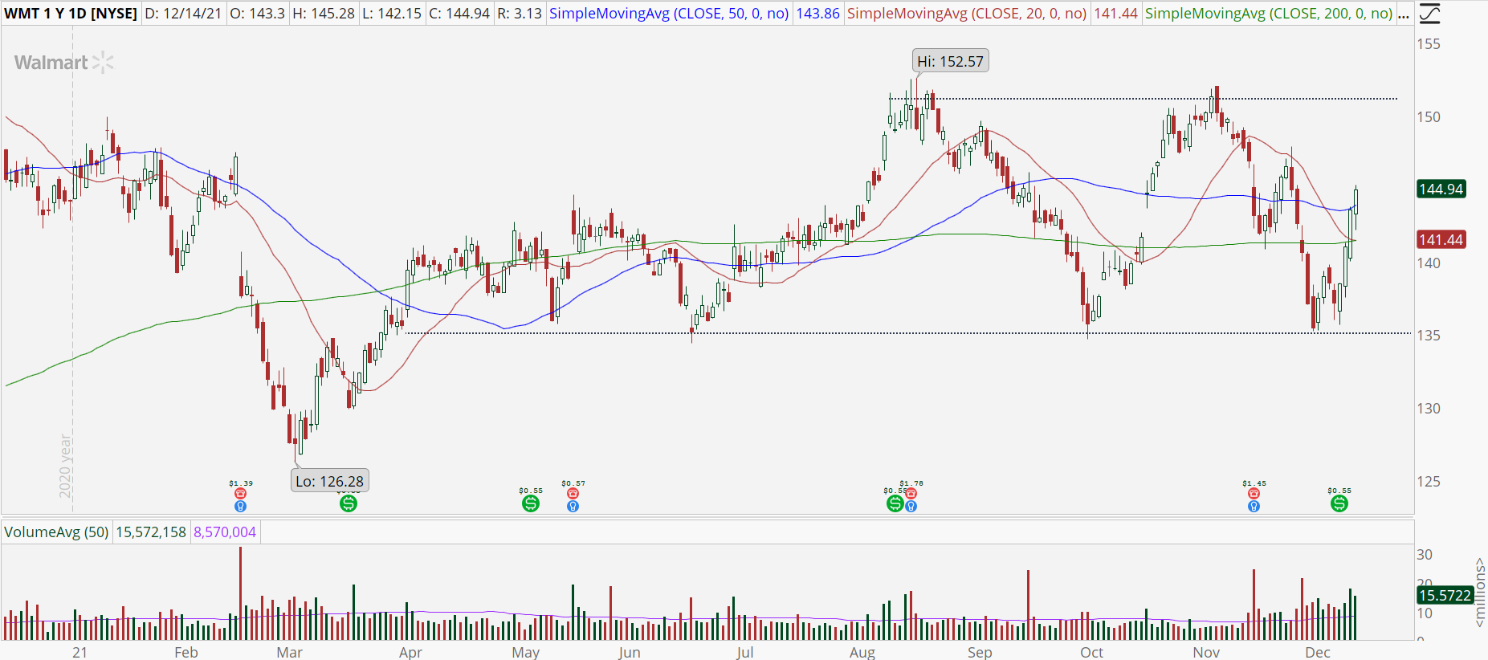Click the 30 label on the volume axis
This screenshot has height=660, width=1488.
[1425, 555]
